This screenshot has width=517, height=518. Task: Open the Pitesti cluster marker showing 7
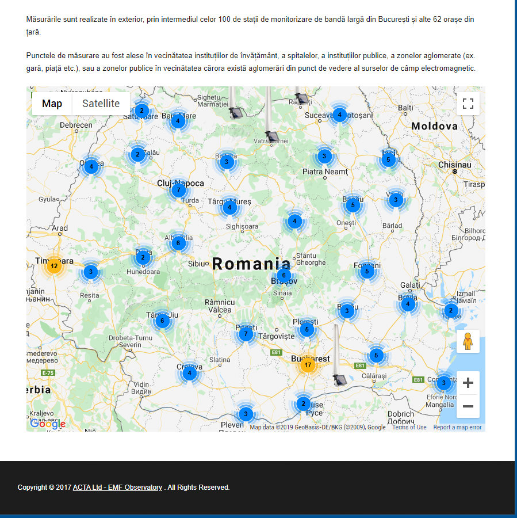coord(246,334)
